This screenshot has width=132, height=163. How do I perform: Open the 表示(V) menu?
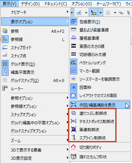click(10, 4)
